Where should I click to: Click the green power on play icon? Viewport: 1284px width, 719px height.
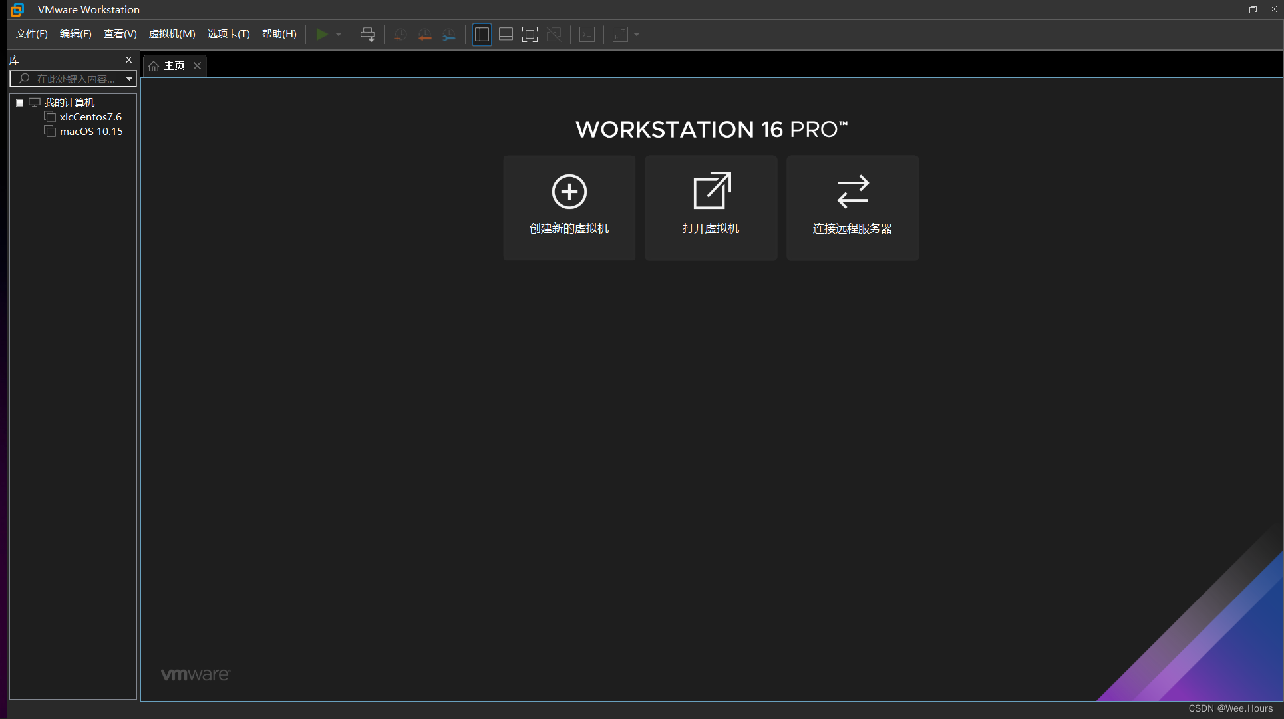pyautogui.click(x=321, y=35)
